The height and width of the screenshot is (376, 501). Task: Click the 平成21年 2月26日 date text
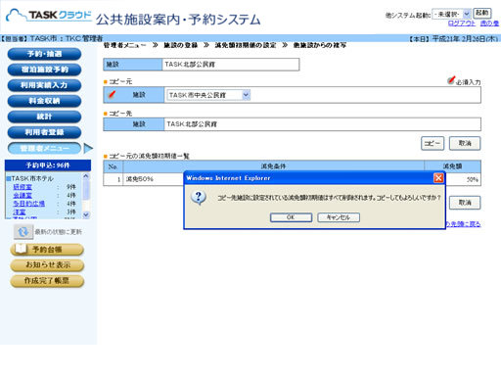[x=465, y=39]
